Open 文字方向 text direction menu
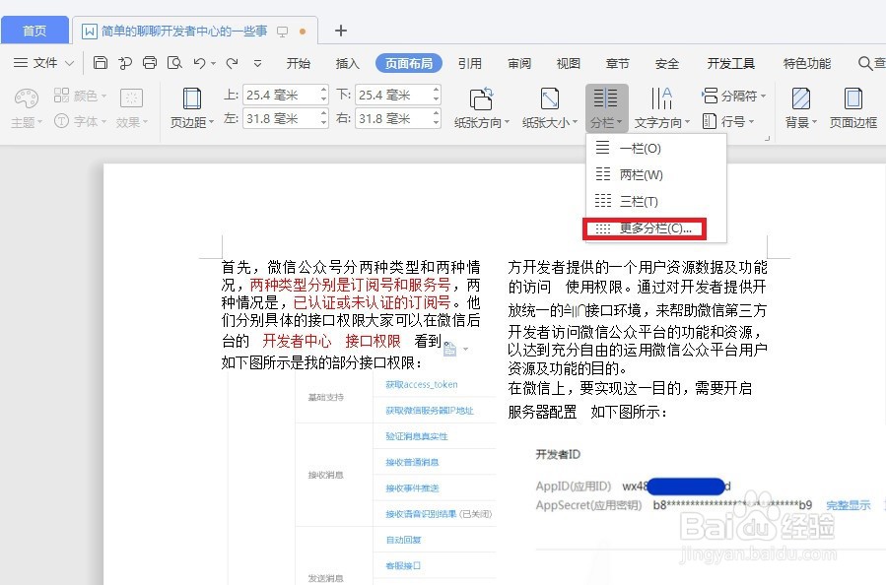The image size is (886, 585). pos(661,107)
